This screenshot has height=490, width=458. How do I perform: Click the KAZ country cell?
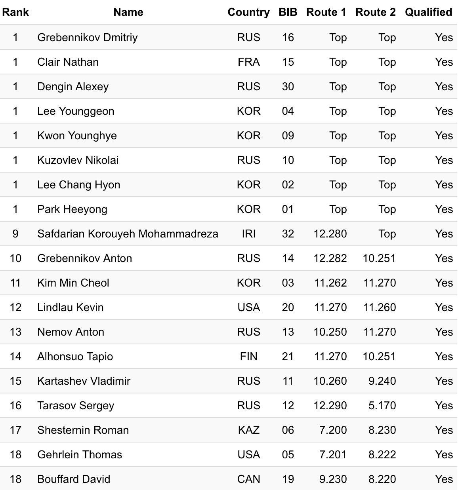pyautogui.click(x=248, y=430)
